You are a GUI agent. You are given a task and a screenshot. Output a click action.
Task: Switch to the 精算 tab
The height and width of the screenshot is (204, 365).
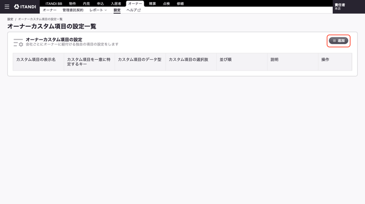pos(153,4)
